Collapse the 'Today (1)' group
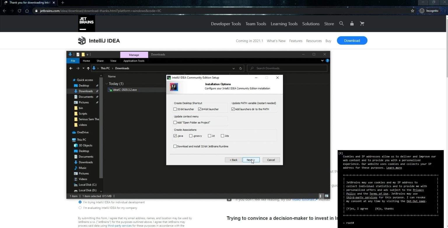The height and width of the screenshot is (228, 448). tap(107, 84)
